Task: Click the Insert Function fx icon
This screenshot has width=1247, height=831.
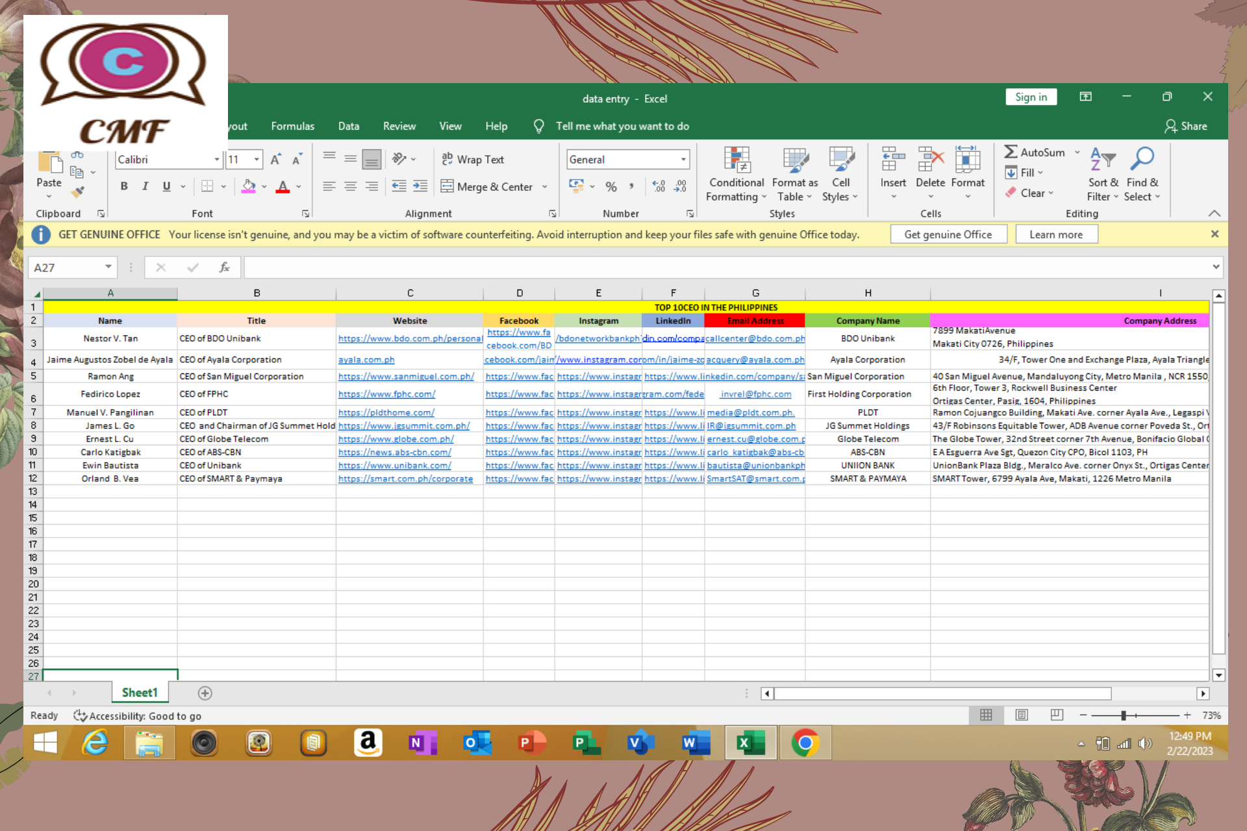Action: (224, 267)
